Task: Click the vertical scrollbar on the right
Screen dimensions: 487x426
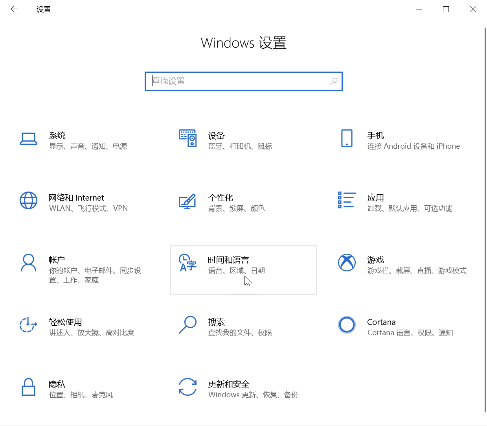Action: (x=485, y=220)
